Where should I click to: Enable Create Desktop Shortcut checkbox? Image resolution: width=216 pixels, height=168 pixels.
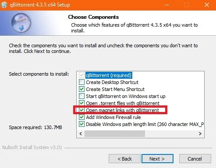pyautogui.click(x=81, y=82)
